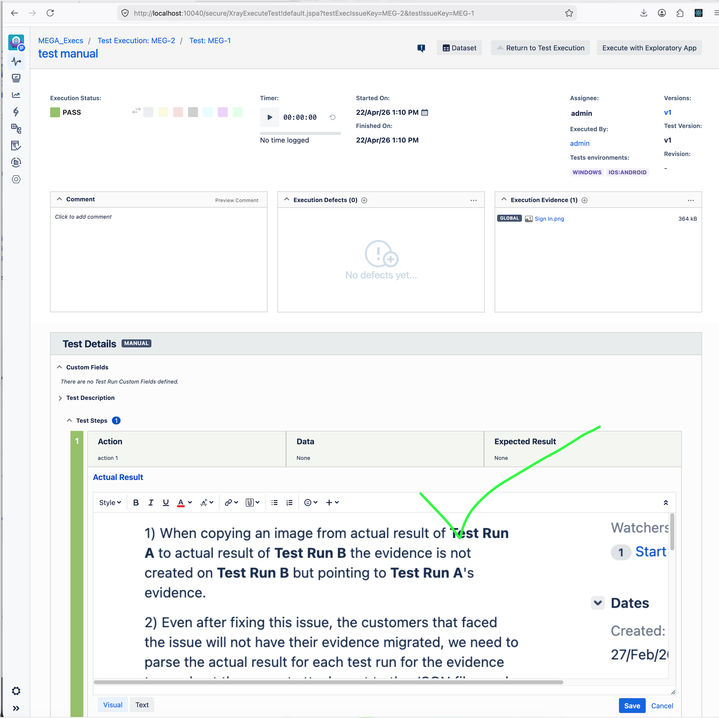Open version v1 link
The width and height of the screenshot is (719, 718).
pyautogui.click(x=668, y=112)
